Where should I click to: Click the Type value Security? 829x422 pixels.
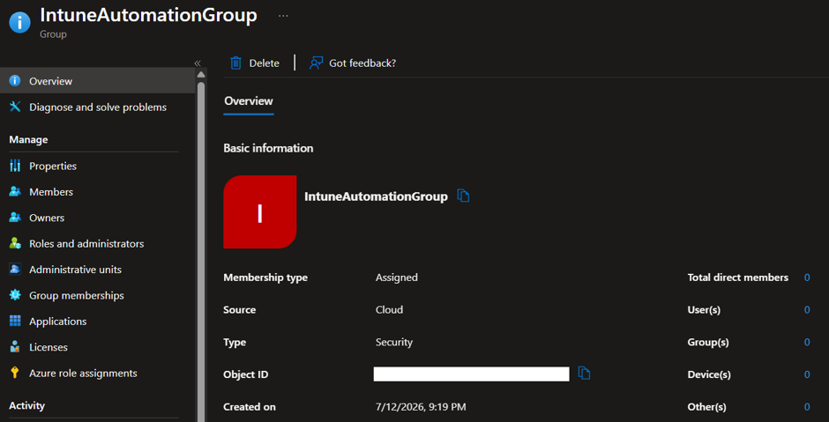click(394, 342)
